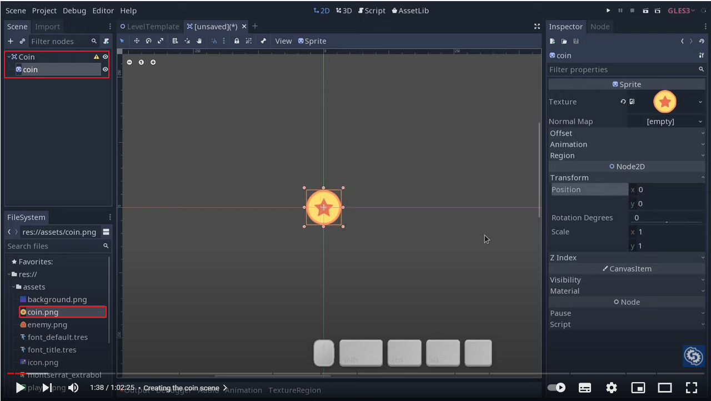Open the Project menu
This screenshot has width=711, height=401.
tap(44, 11)
